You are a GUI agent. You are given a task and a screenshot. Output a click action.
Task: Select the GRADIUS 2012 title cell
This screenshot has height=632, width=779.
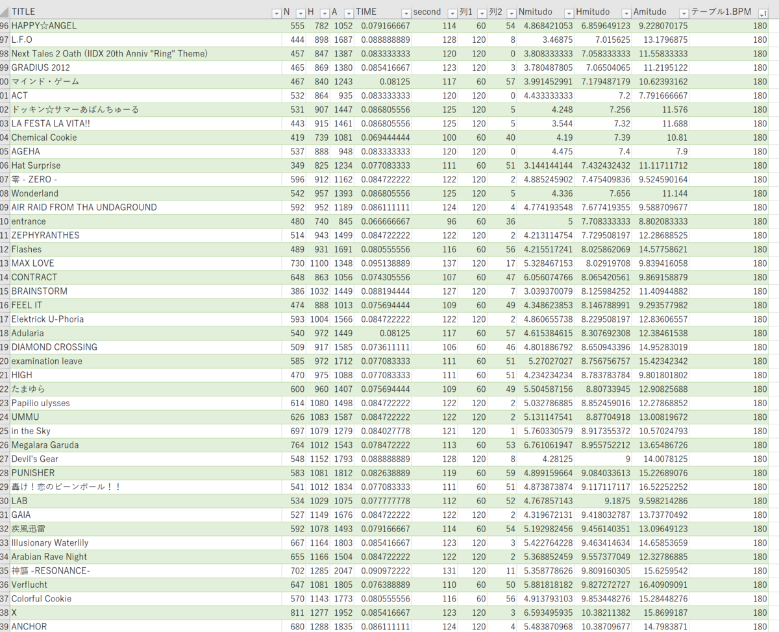145,67
